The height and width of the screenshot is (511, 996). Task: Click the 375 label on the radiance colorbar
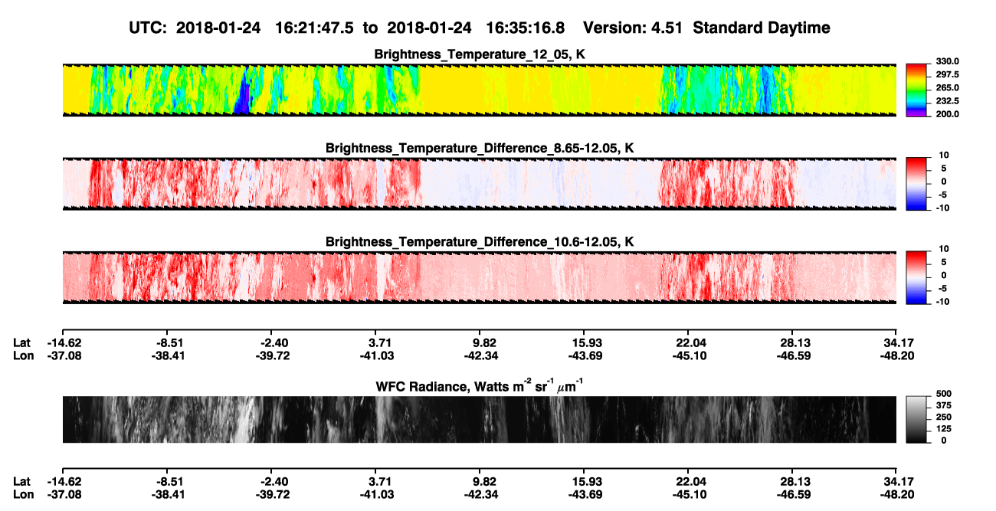click(945, 405)
